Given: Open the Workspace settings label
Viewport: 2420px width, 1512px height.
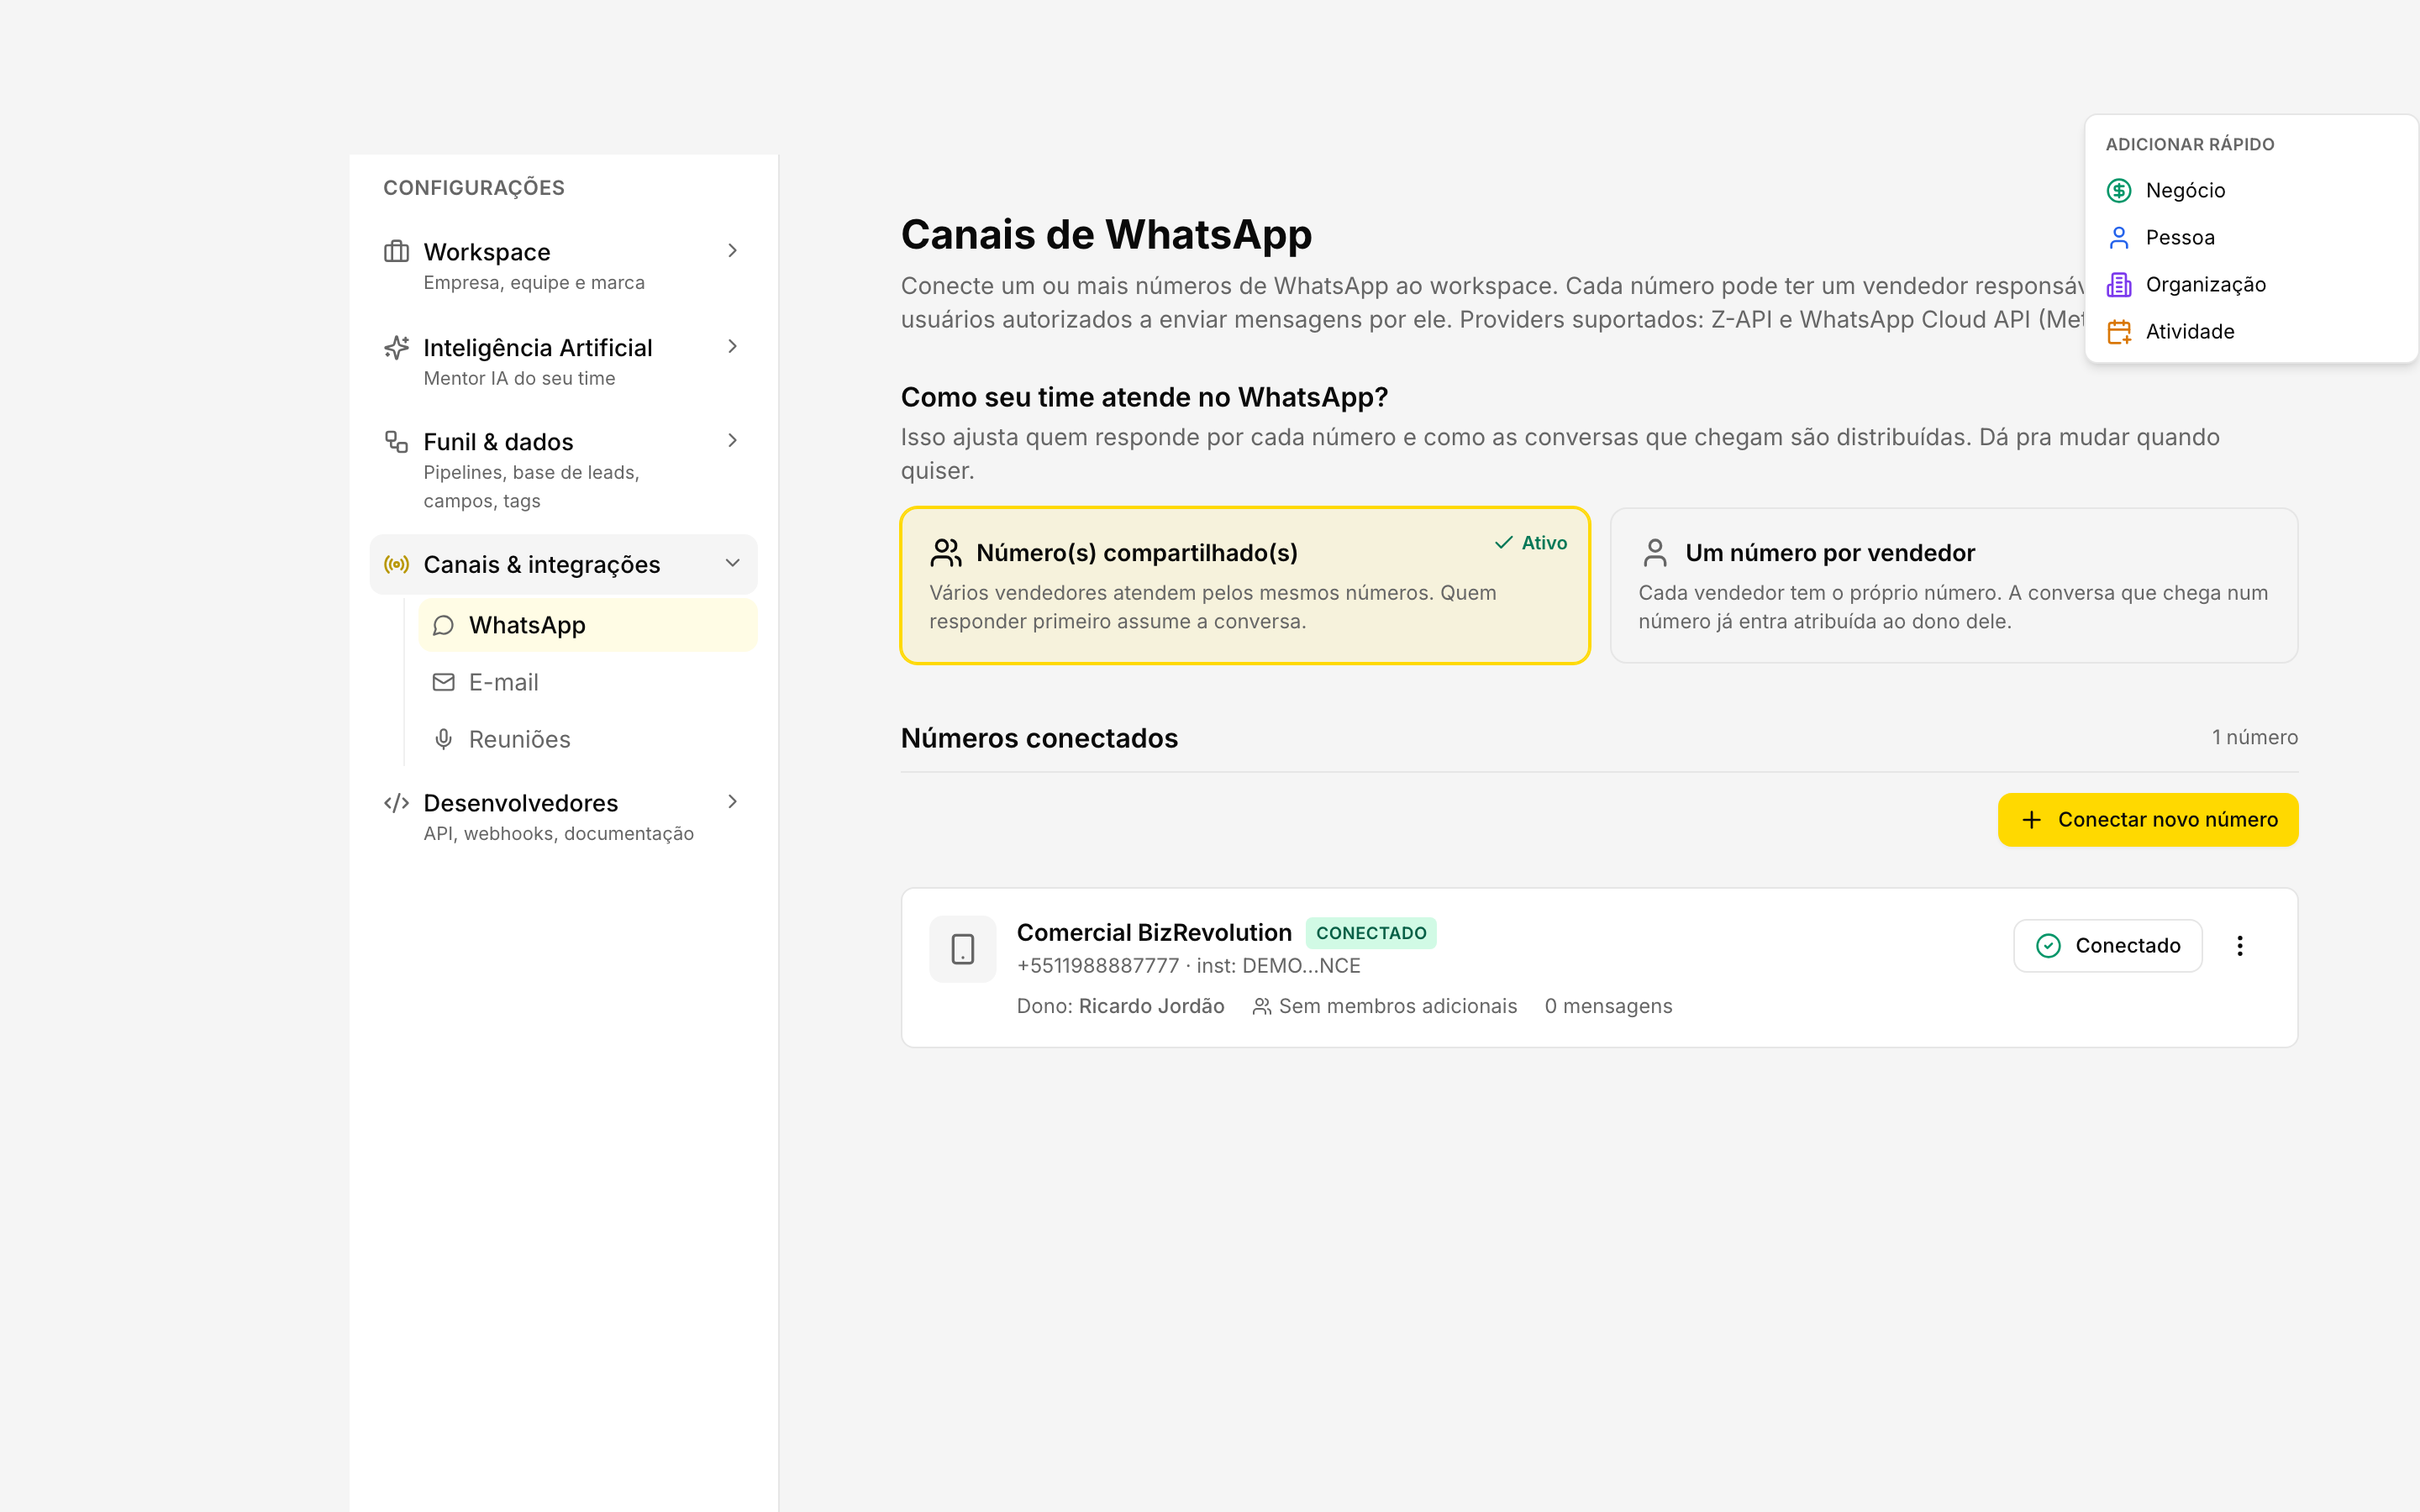Looking at the screenshot, I should 486,252.
